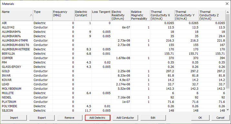Export the materials list

42,118
